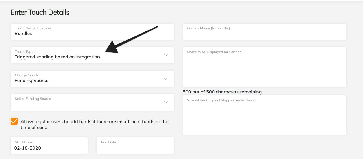
Task: Select the "Triggered sending based on Integration" value
Action: coord(57,57)
